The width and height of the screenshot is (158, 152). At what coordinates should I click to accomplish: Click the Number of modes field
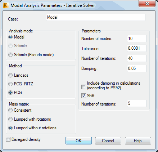137,39
